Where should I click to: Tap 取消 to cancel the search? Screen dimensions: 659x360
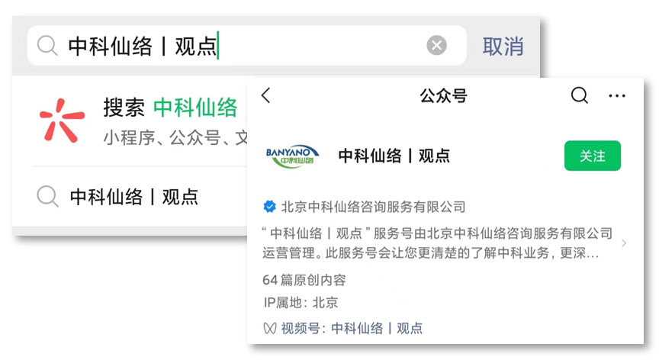tap(503, 47)
